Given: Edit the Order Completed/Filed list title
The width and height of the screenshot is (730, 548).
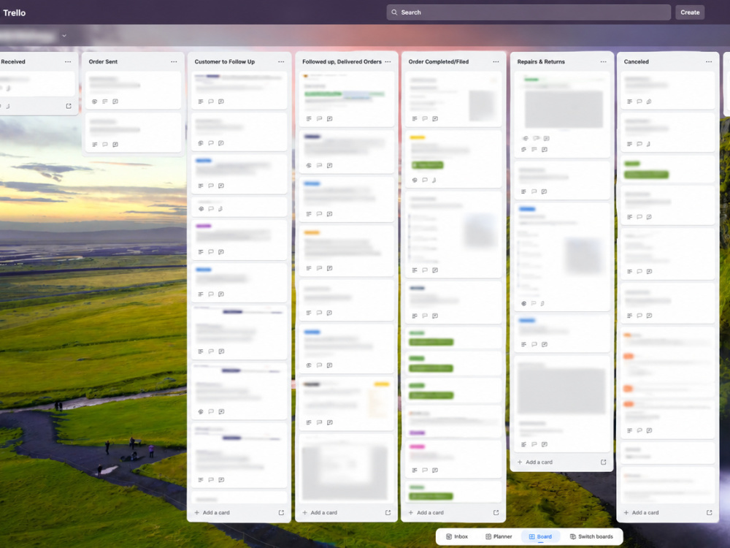Looking at the screenshot, I should click(x=439, y=62).
